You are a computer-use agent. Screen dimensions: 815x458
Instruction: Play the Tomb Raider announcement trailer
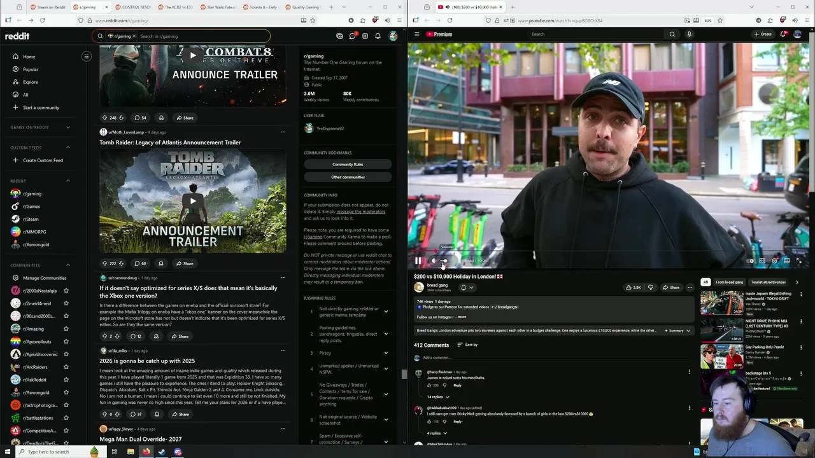[x=193, y=201]
